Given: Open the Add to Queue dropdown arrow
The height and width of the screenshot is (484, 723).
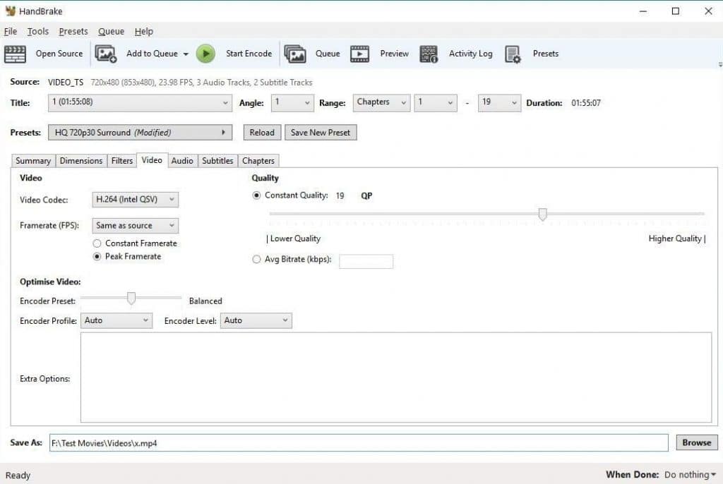Looking at the screenshot, I should coord(186,54).
